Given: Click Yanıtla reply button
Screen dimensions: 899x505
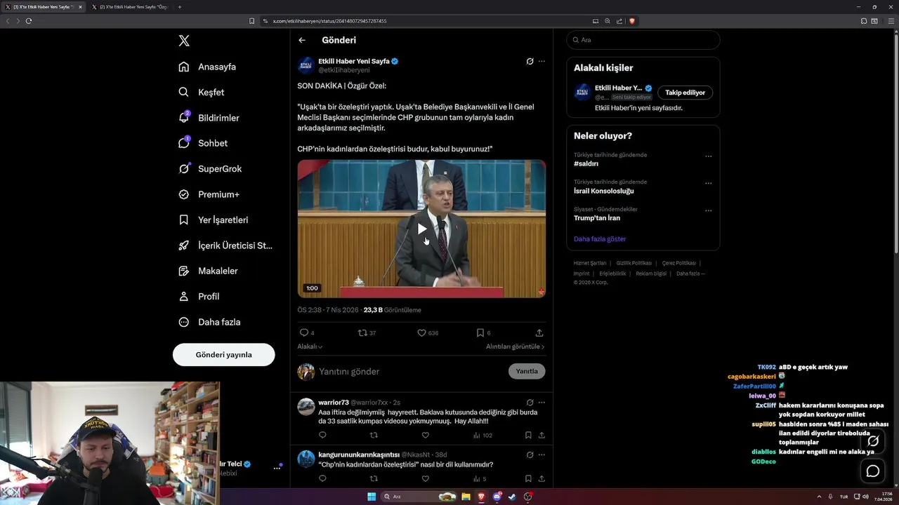Looking at the screenshot, I should pos(527,371).
